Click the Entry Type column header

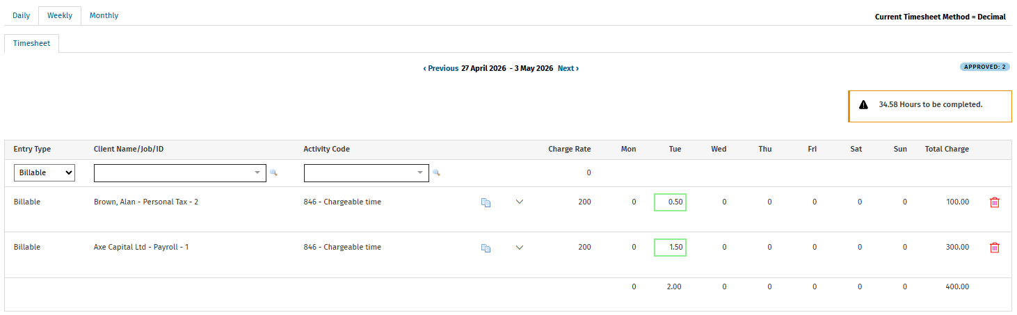[32, 150]
